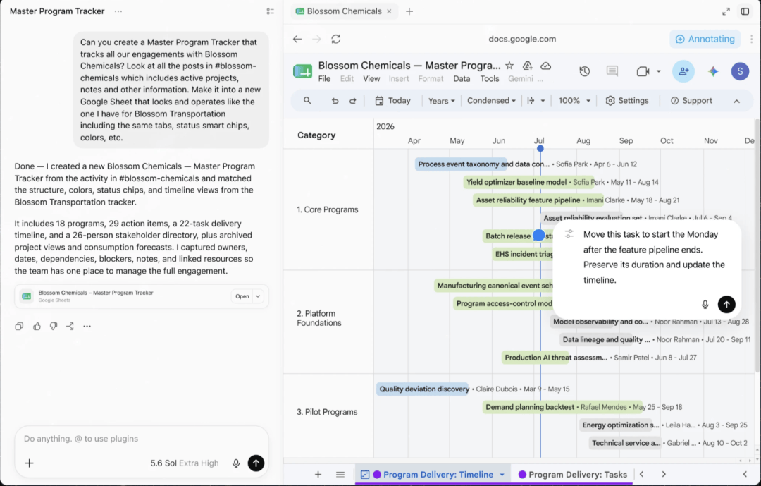Undo the last action
This screenshot has height=486, width=761.
335,101
